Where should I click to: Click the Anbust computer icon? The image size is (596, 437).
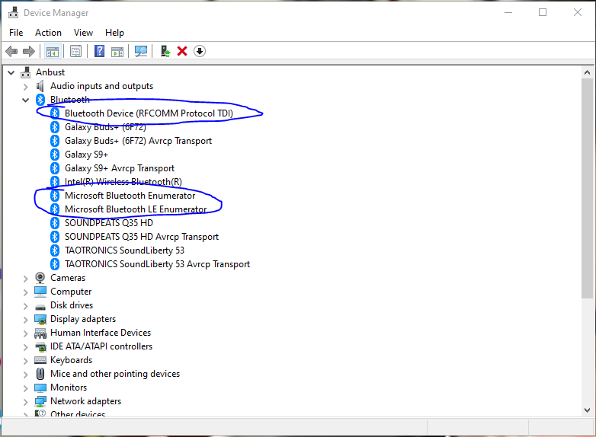pyautogui.click(x=25, y=72)
